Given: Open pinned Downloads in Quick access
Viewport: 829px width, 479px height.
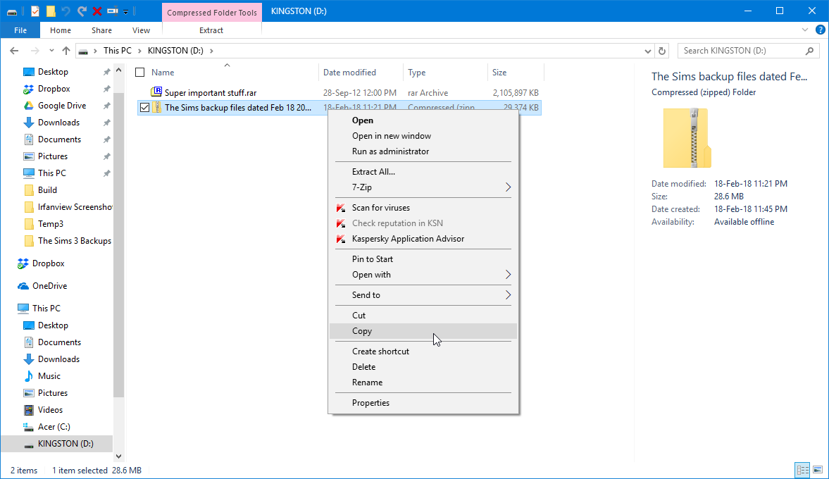Looking at the screenshot, I should point(58,123).
